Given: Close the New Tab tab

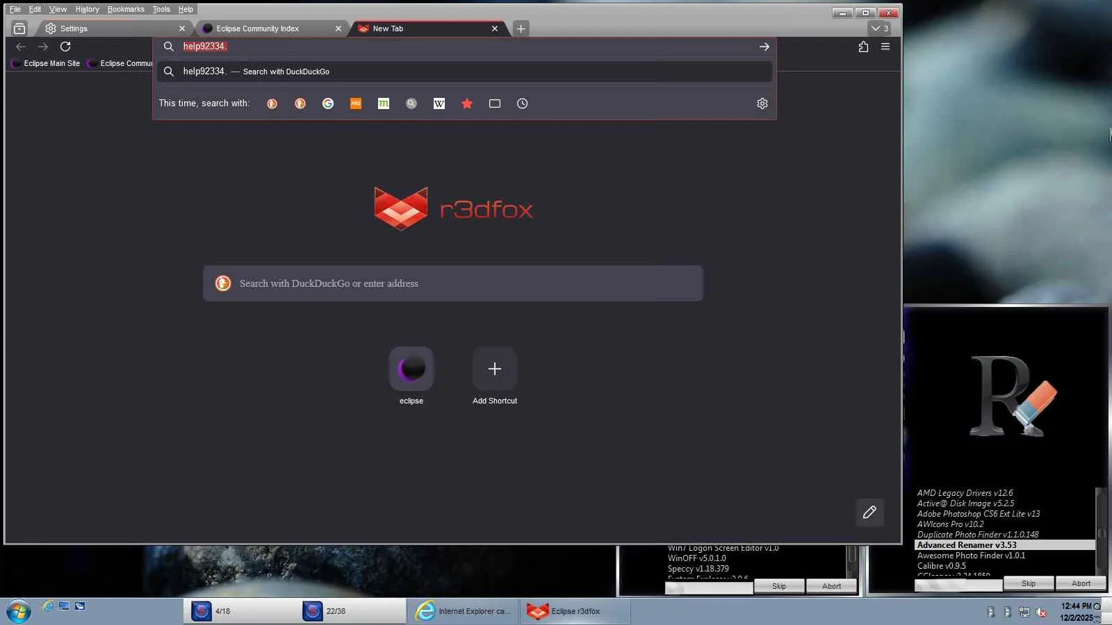Looking at the screenshot, I should point(495,28).
